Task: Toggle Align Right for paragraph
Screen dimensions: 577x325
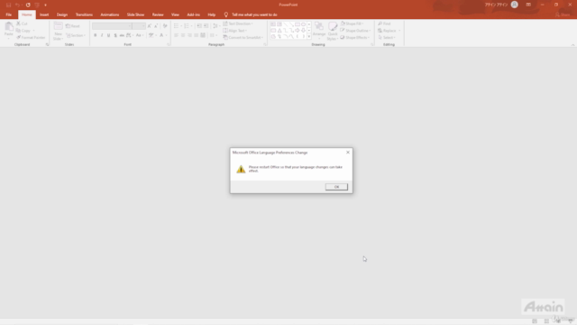Action: click(x=189, y=35)
